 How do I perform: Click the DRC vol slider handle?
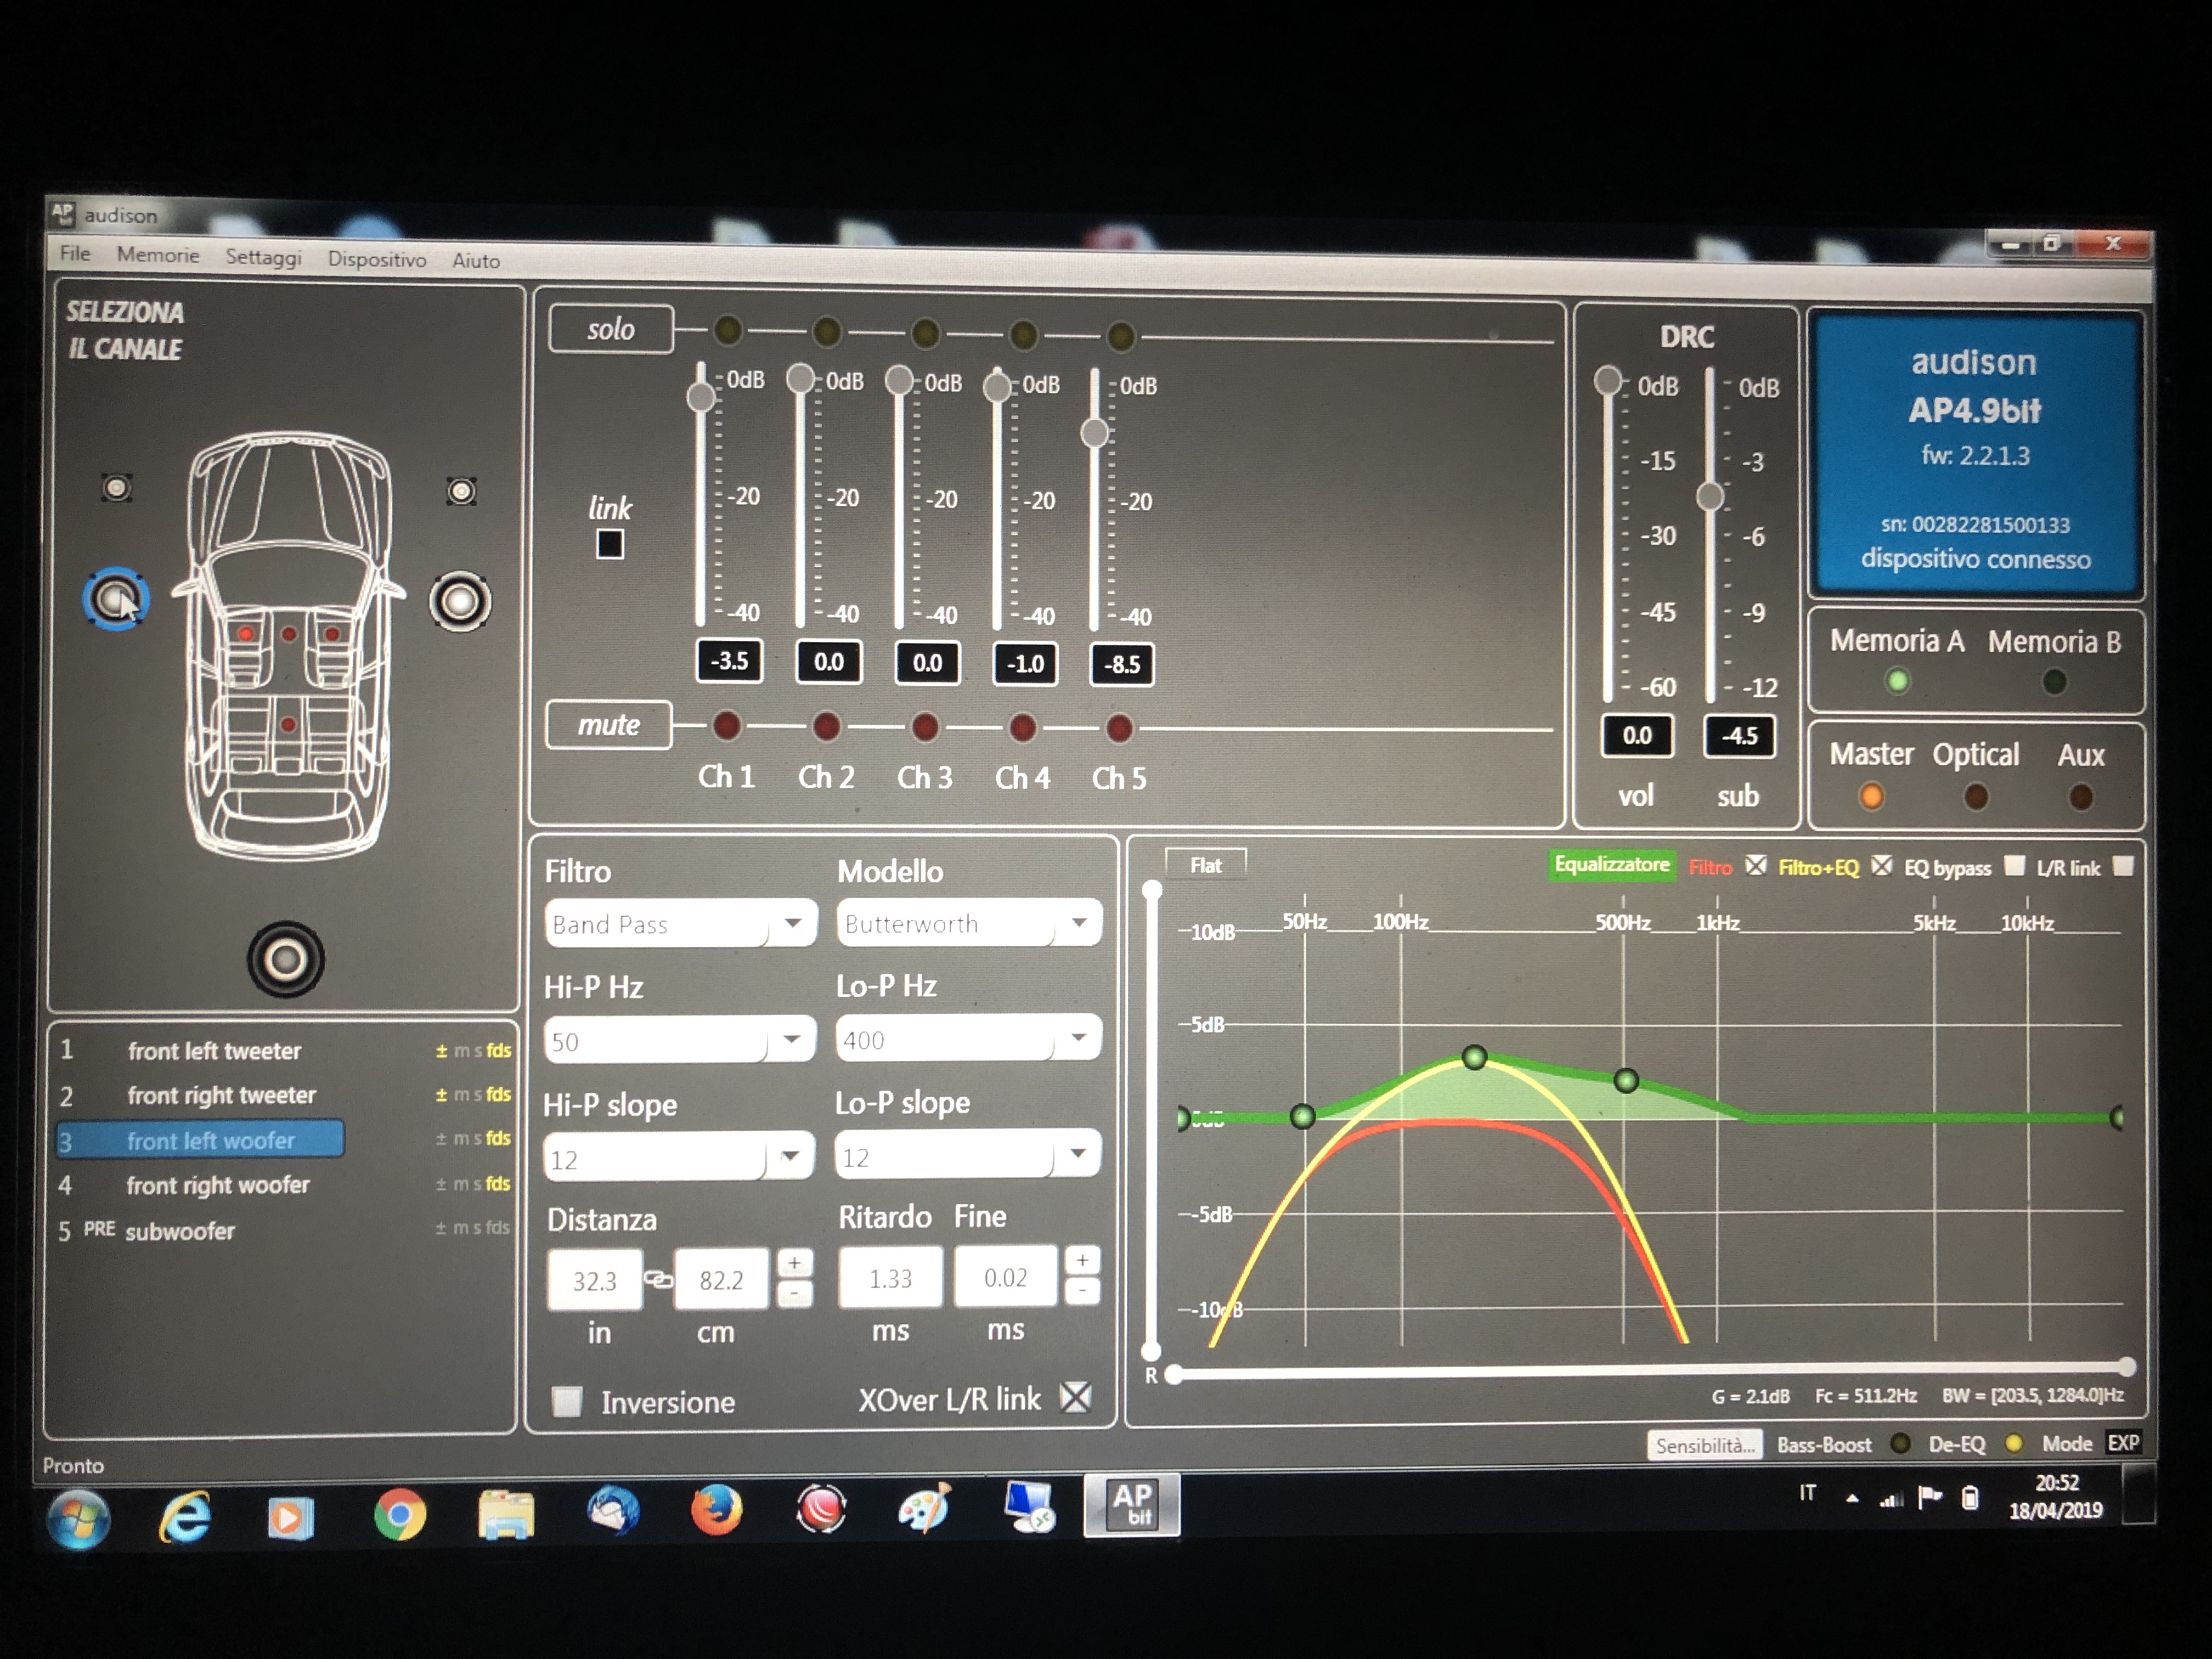(x=1608, y=380)
